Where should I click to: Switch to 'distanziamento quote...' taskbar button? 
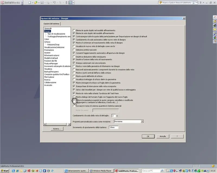click(76, 171)
